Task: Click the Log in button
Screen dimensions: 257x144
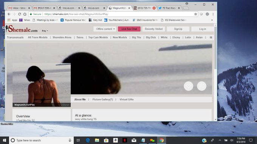Action: pos(203,29)
